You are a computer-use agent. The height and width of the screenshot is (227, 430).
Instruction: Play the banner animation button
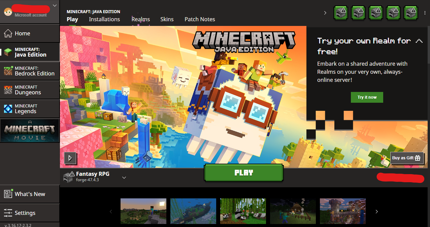(70, 158)
